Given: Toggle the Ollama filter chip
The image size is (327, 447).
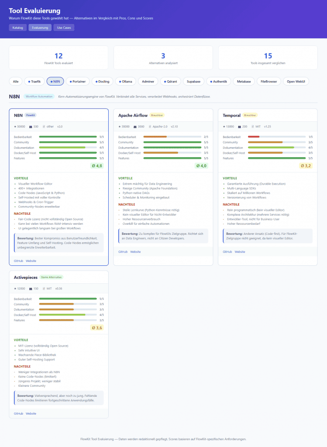Looking at the screenshot, I should pos(125,81).
